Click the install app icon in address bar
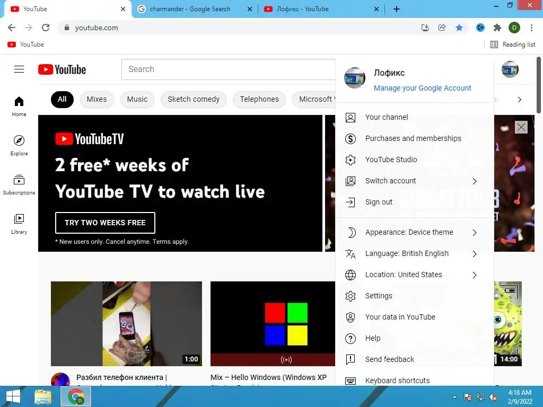This screenshot has width=543, height=407. point(425,28)
